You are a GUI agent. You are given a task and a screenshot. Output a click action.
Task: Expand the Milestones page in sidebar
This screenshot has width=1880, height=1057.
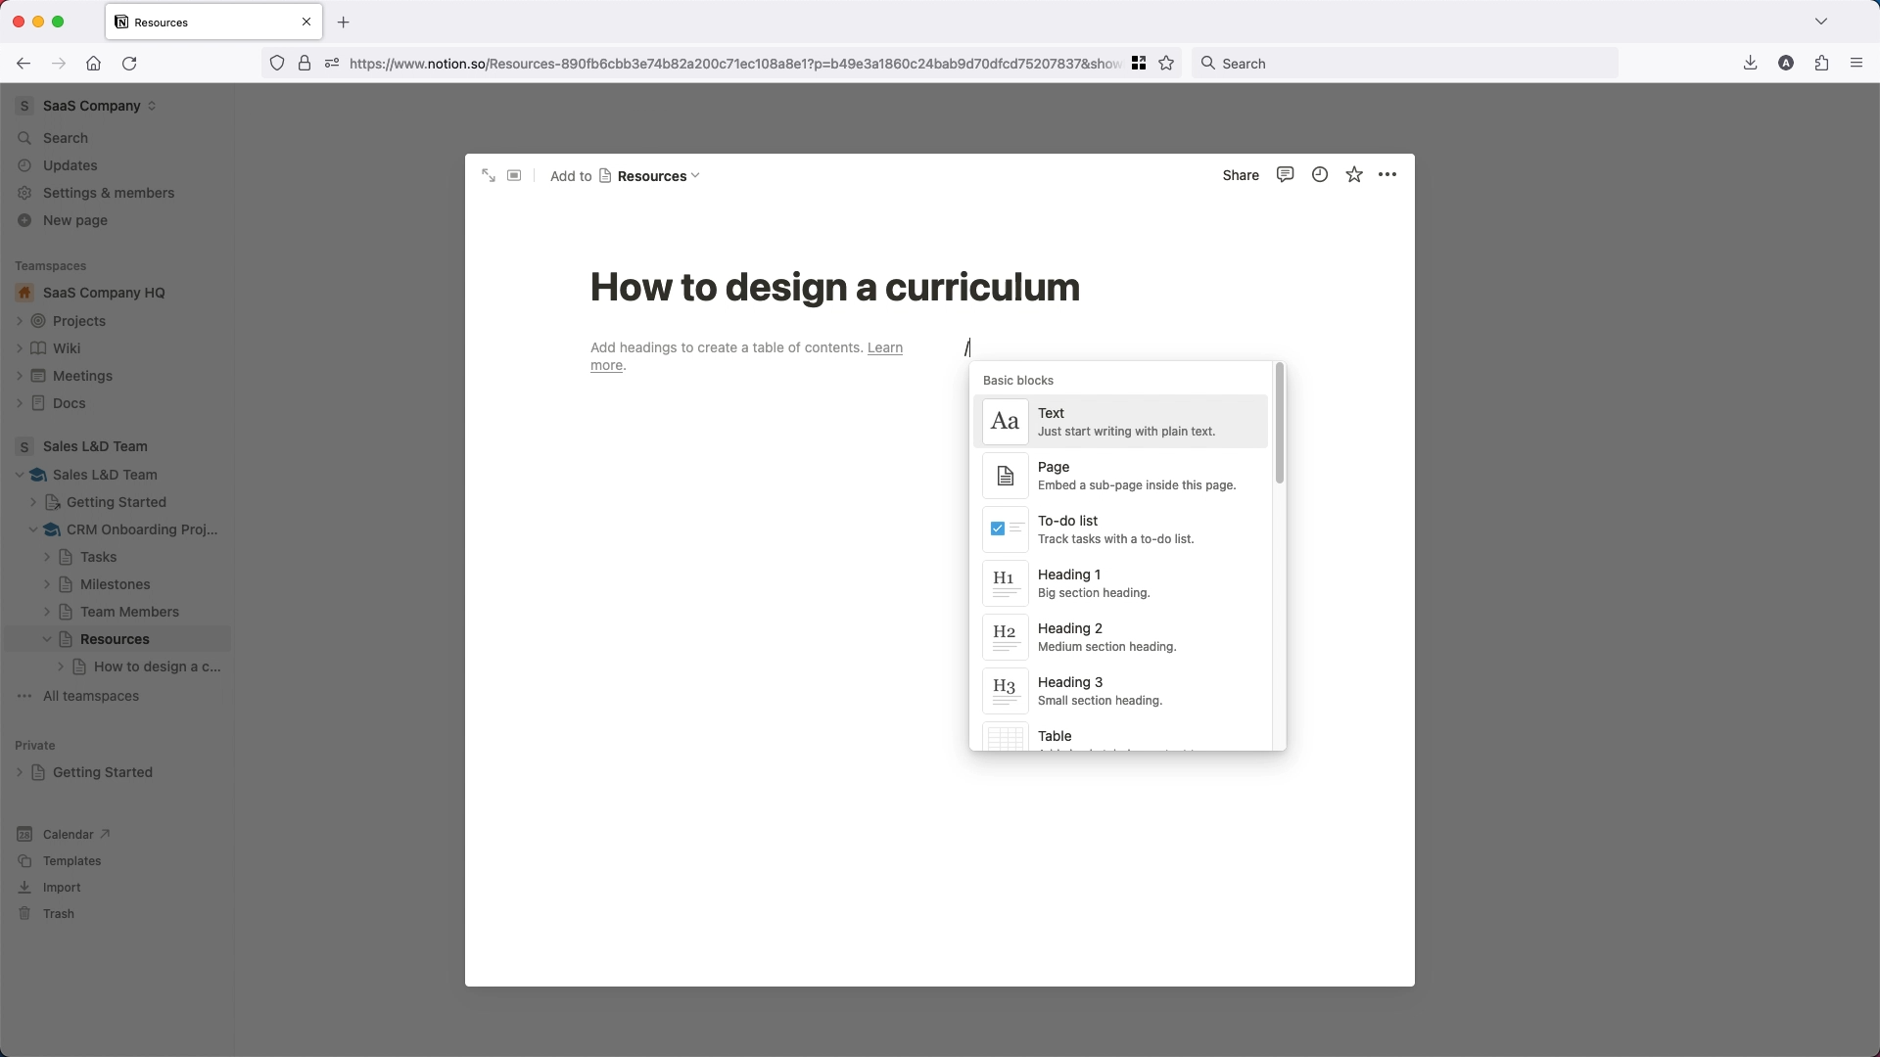(x=47, y=584)
